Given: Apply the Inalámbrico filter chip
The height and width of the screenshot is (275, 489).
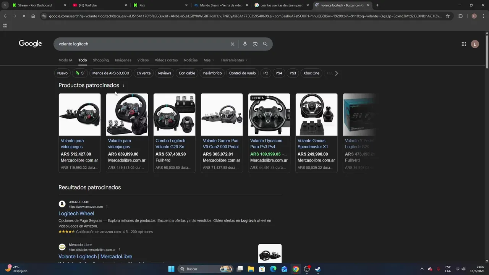Looking at the screenshot, I should pos(212,73).
